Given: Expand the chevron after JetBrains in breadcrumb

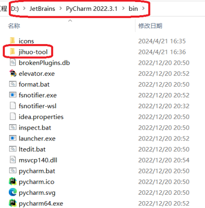Looking at the screenshot, I should 61,8.
